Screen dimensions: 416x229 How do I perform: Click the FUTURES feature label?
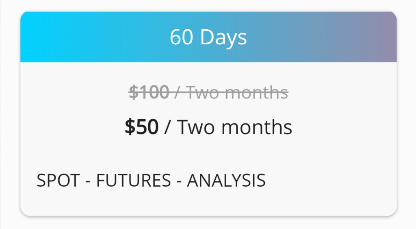click(x=133, y=181)
